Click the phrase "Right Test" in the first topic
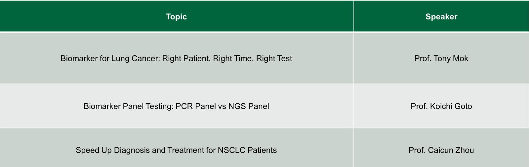529x167 pixels. (x=274, y=59)
